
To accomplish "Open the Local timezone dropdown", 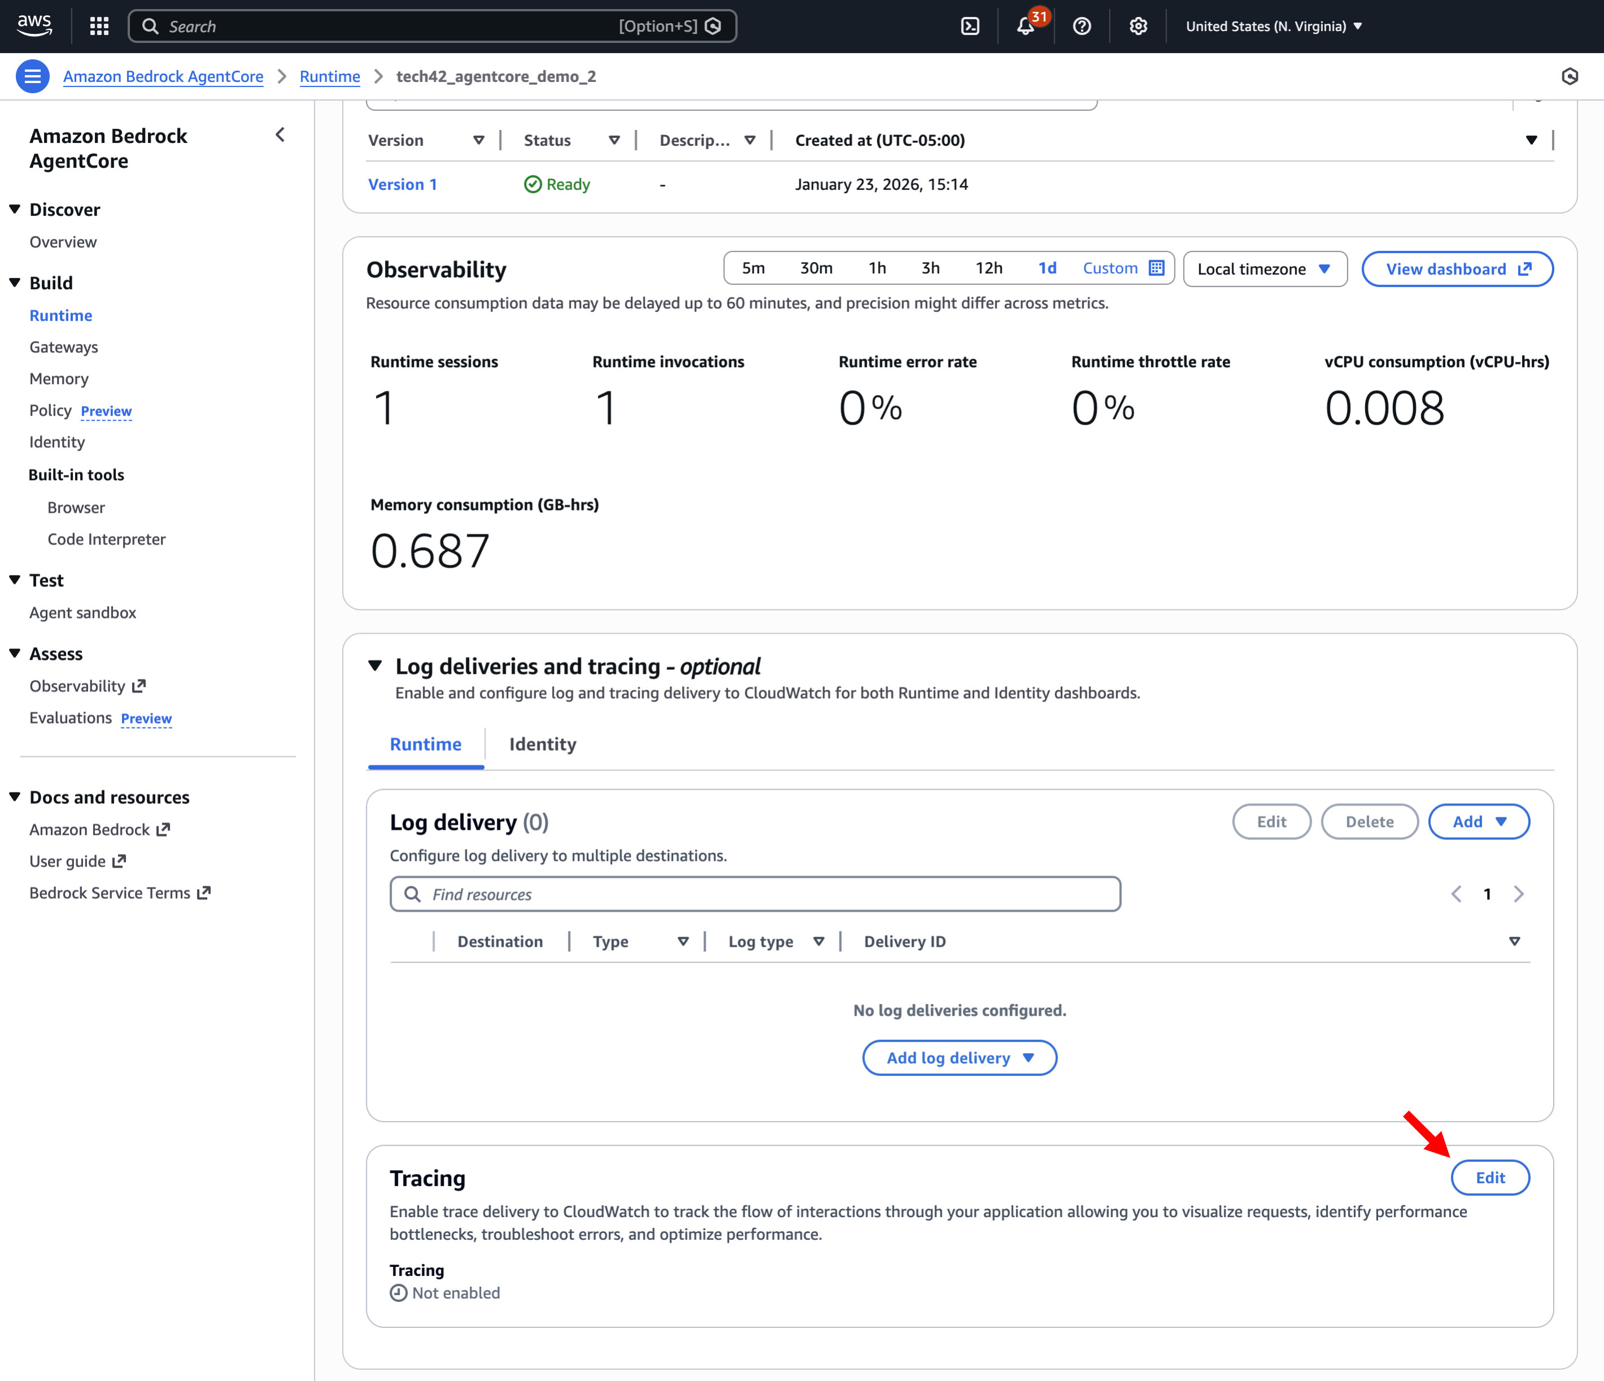I will [1264, 269].
